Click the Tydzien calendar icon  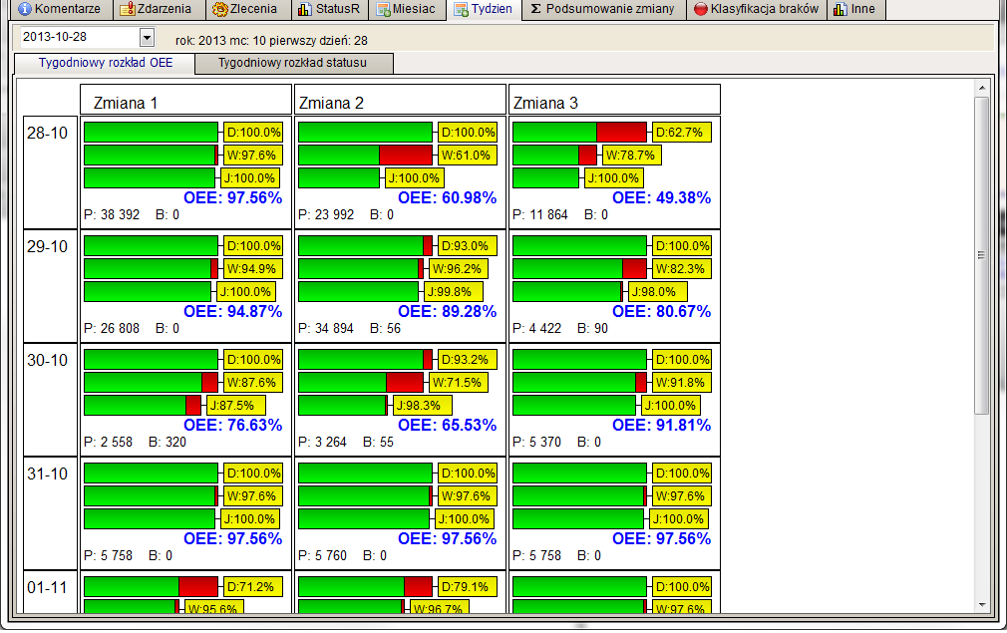[x=461, y=9]
